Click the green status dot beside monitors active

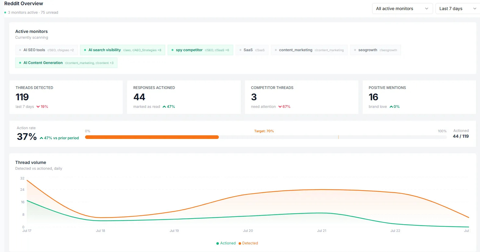point(5,12)
